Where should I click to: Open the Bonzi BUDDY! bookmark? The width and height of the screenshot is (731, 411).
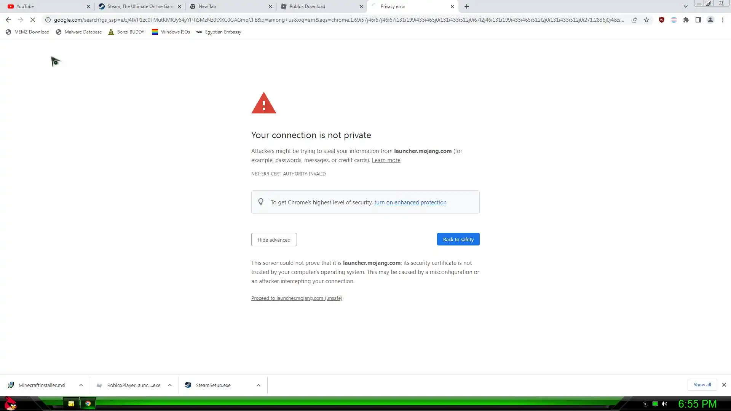click(127, 32)
